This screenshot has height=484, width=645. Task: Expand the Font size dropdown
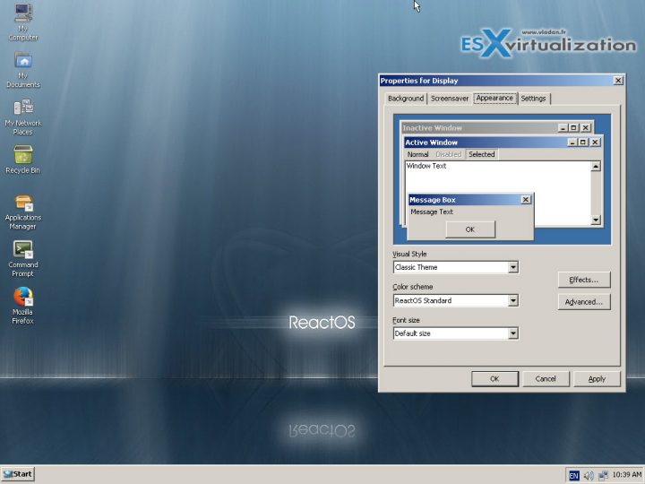click(x=512, y=333)
